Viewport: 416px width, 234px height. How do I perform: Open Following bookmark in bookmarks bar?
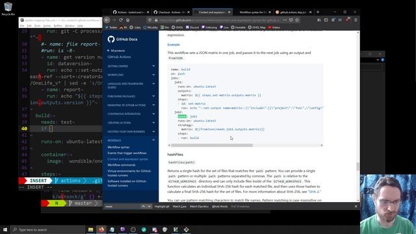point(209,27)
